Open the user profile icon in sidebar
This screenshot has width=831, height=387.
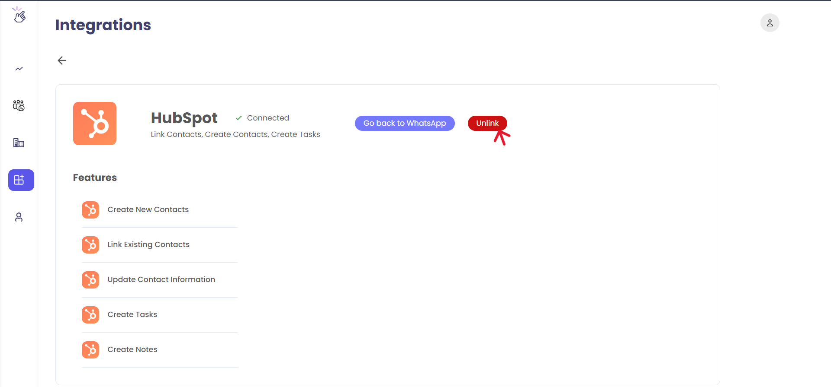[19, 217]
